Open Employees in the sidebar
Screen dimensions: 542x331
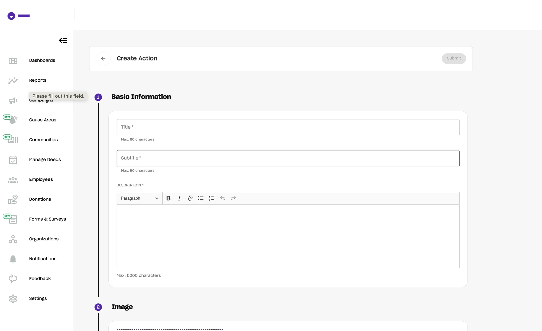click(x=41, y=179)
